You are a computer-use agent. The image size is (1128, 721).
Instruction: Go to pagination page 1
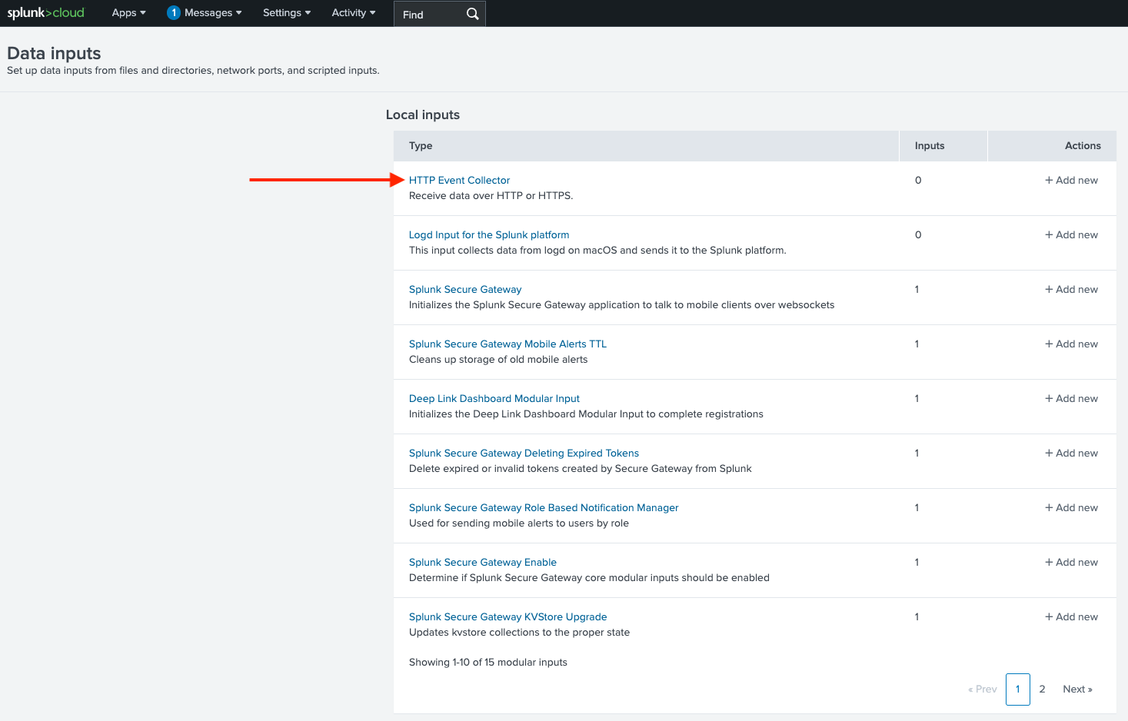pos(1018,689)
